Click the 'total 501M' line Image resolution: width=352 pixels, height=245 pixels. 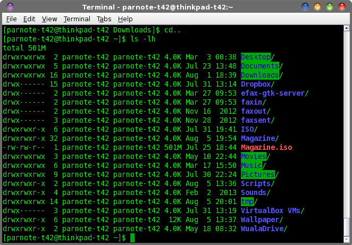(x=24, y=48)
